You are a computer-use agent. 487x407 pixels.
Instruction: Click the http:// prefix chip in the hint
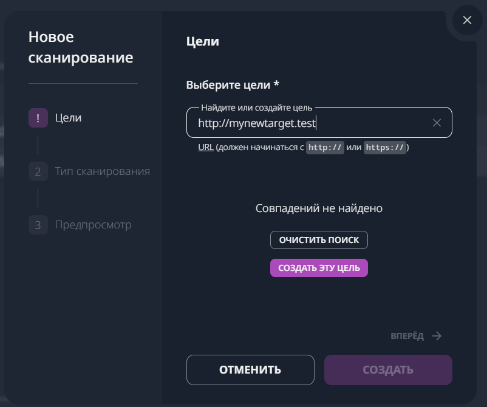[325, 148]
